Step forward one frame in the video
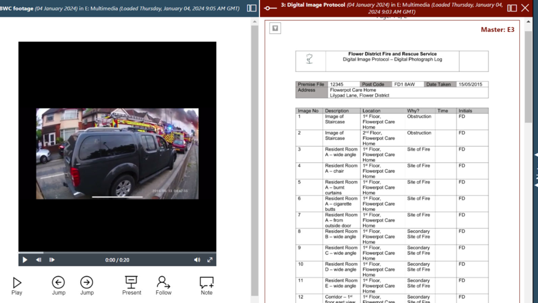538x303 pixels. point(52,260)
